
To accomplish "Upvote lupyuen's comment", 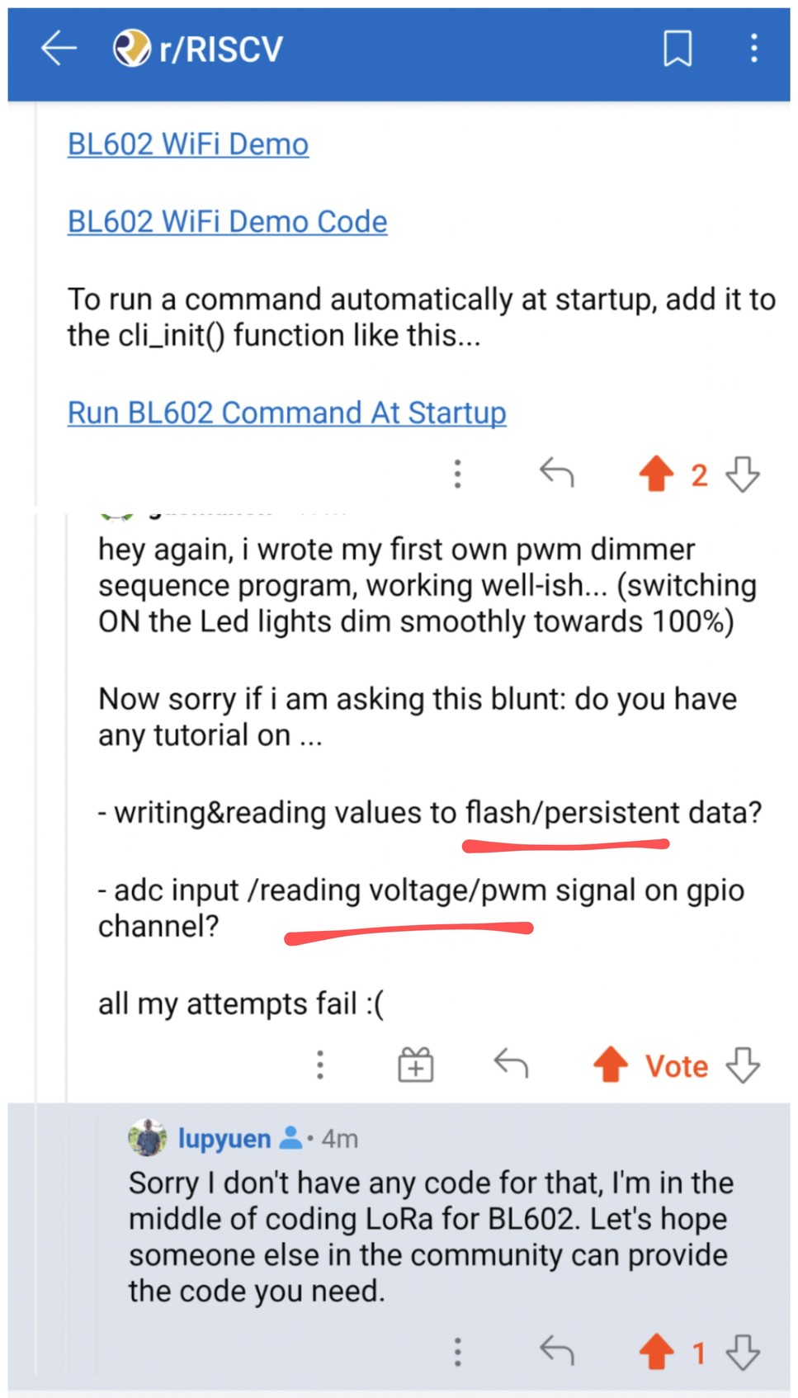I will pyautogui.click(x=657, y=1352).
